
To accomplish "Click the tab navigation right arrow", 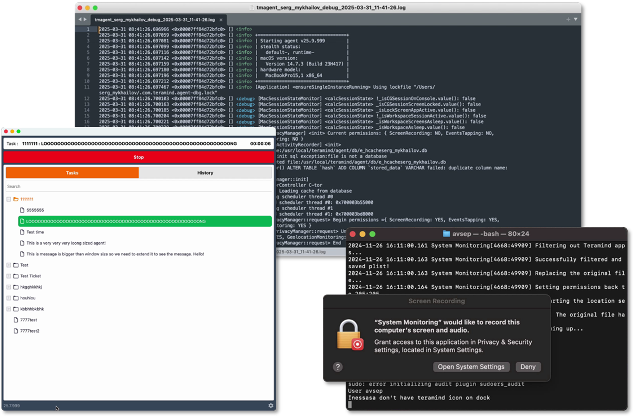I will (85, 19).
